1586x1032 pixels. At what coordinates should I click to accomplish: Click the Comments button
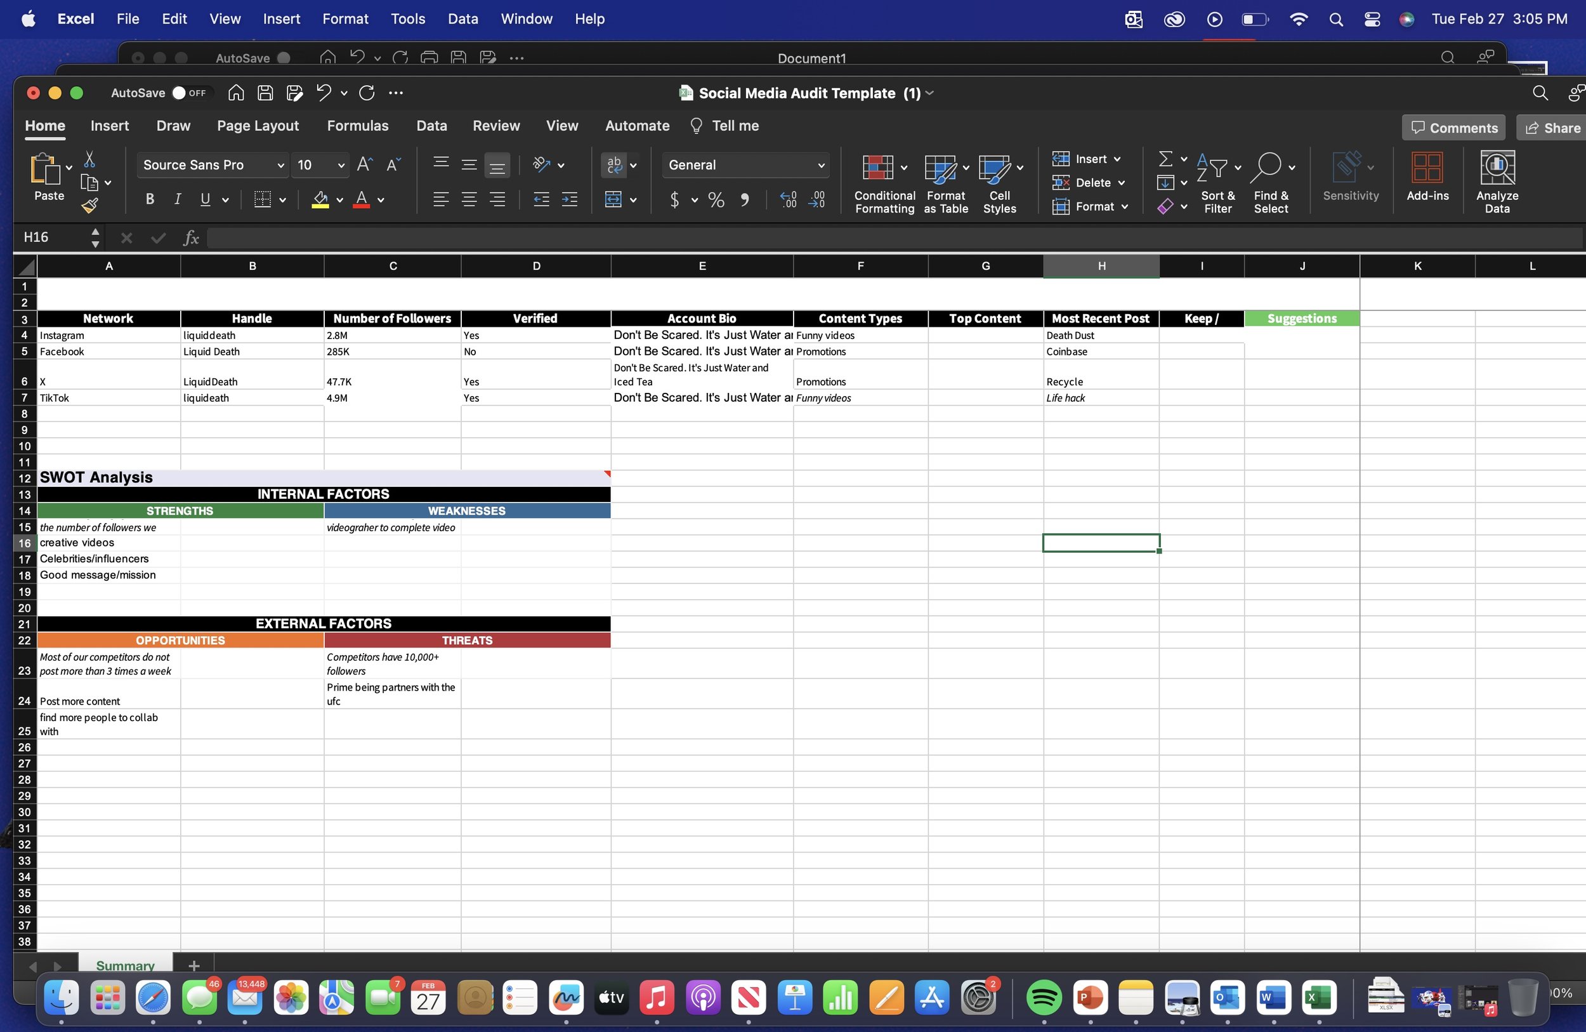coord(1453,128)
